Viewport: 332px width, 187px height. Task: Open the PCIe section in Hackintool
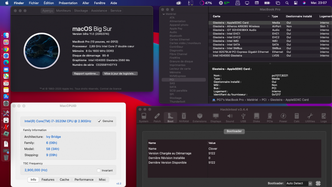(270, 118)
